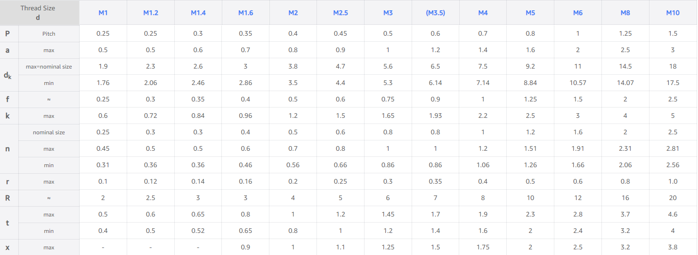Select the M4 thread size header

click(483, 13)
